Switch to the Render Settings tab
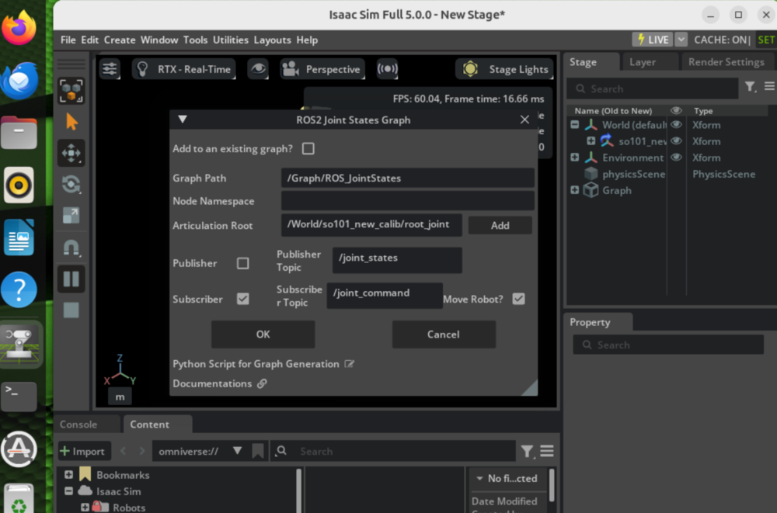 pos(726,62)
